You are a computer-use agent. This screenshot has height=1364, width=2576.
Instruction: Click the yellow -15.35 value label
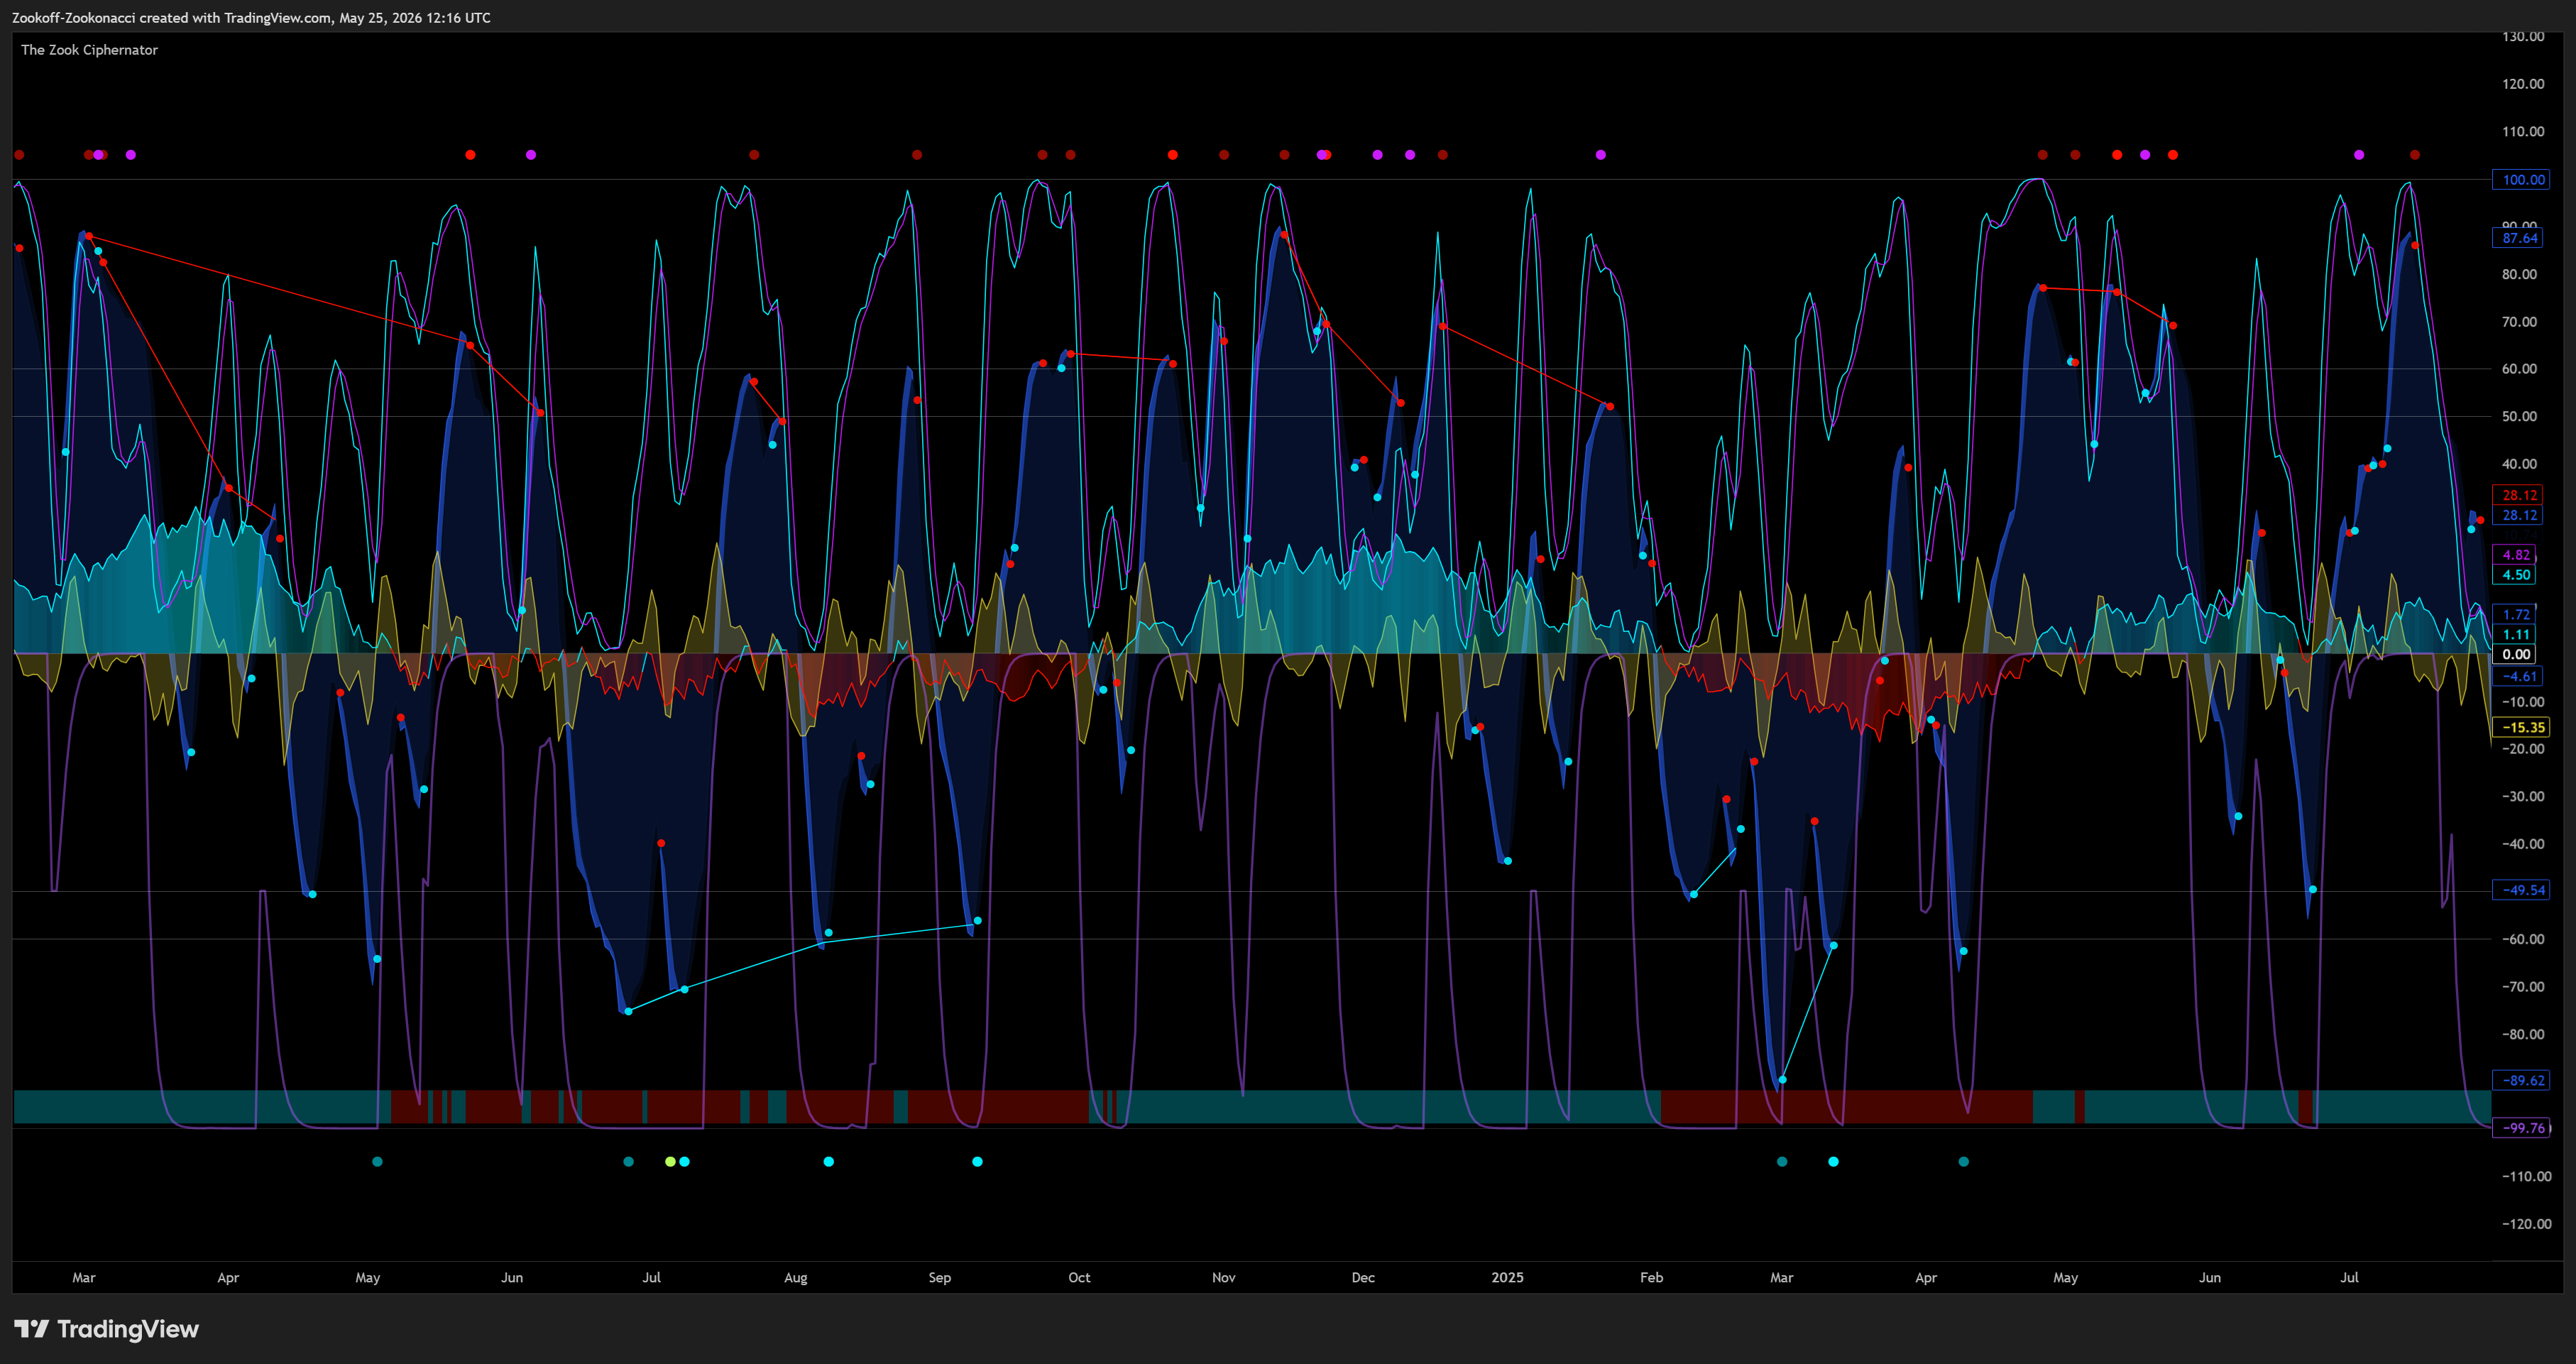coord(2522,727)
